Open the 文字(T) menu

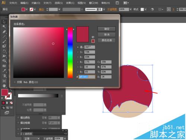pyautogui.click(x=47, y=3)
